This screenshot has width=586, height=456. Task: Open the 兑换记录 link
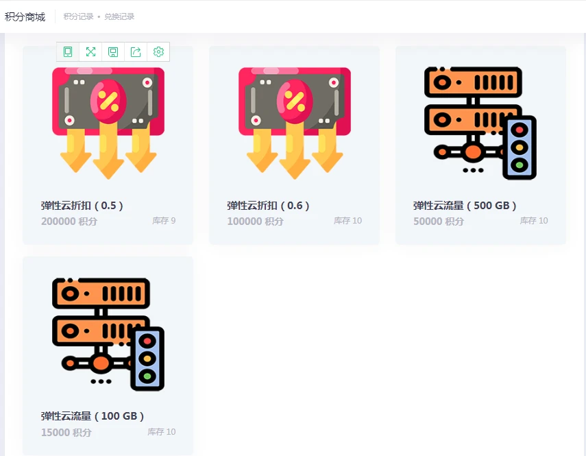[x=119, y=16]
